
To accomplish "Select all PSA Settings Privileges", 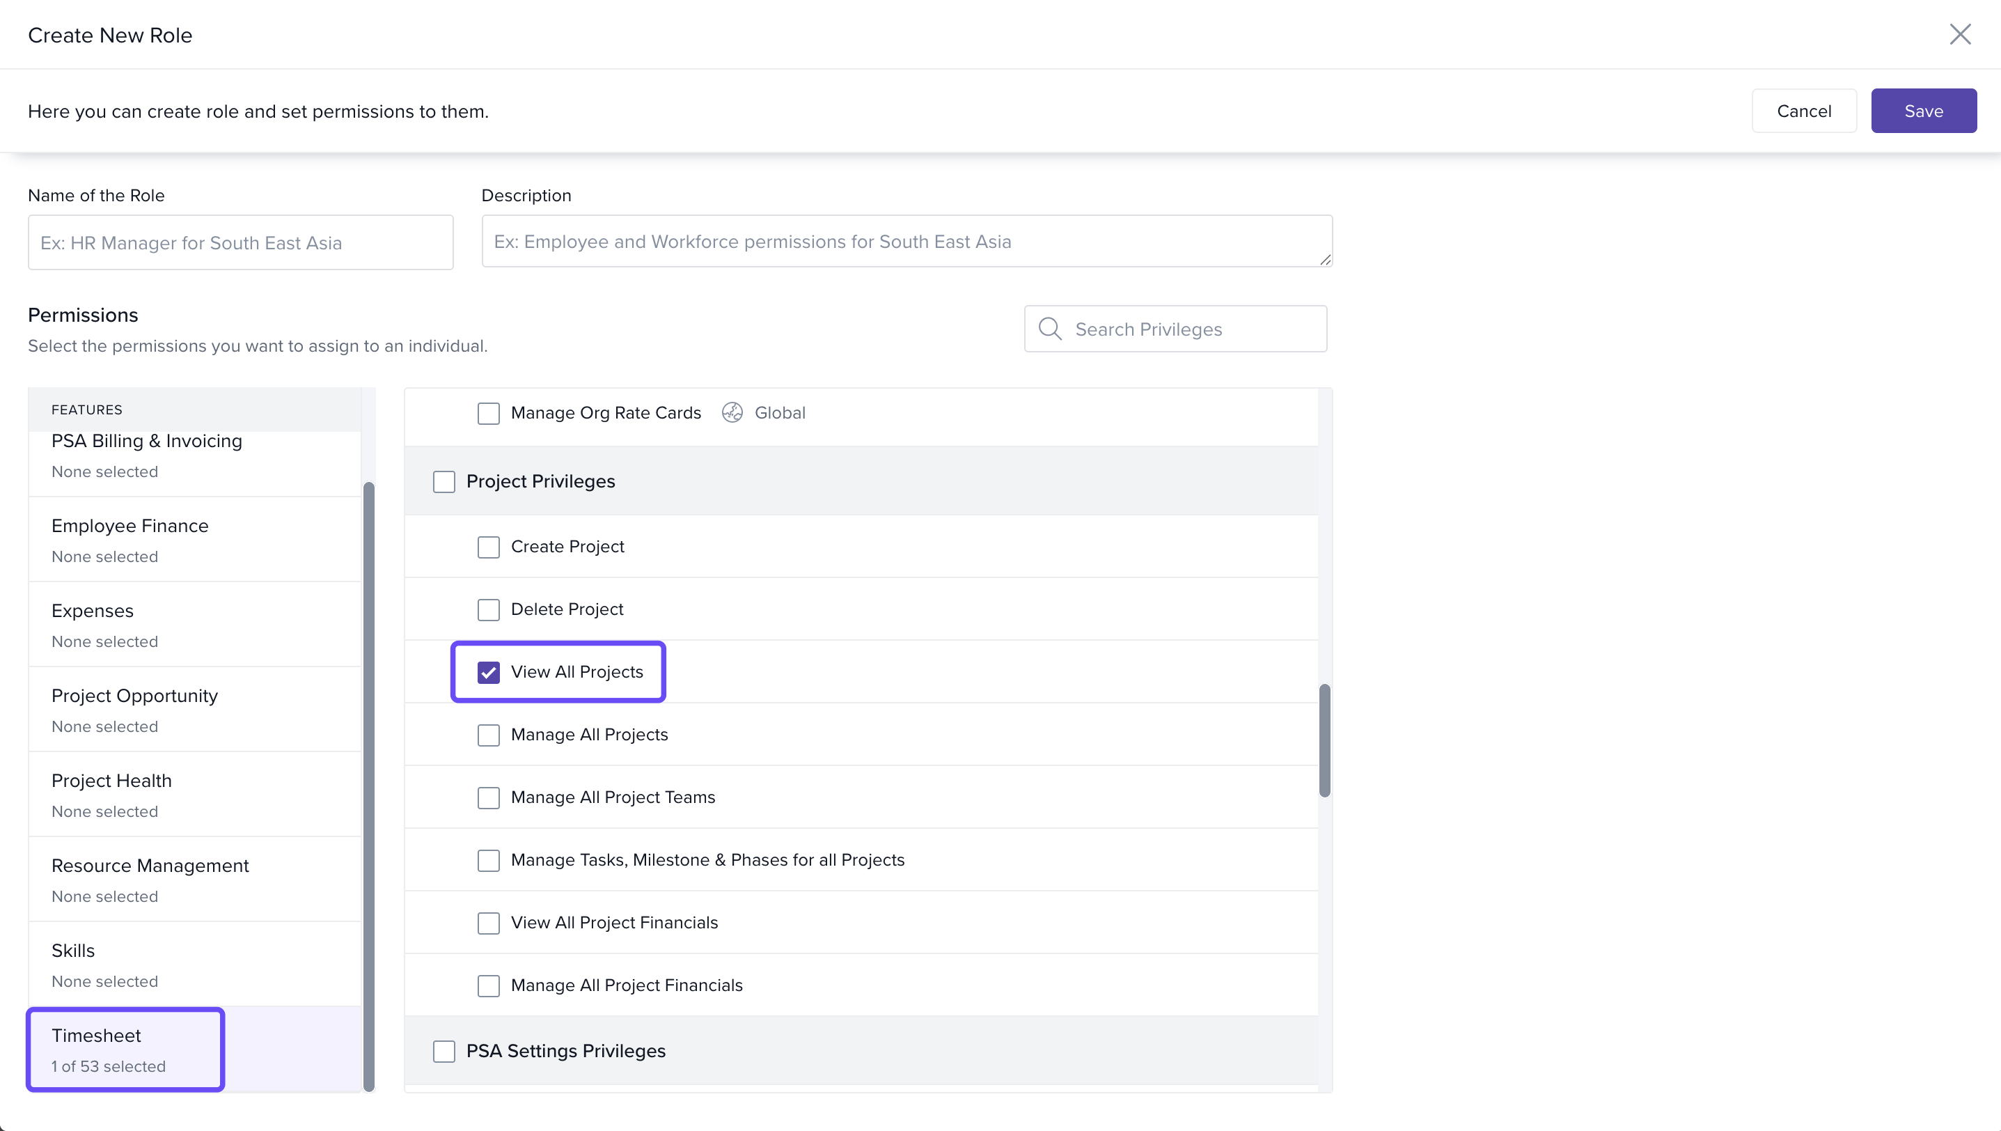I will 444,1051.
